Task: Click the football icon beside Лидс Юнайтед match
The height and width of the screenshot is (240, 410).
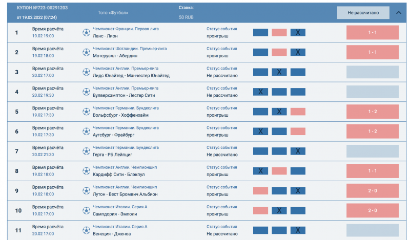Action: coord(86,72)
